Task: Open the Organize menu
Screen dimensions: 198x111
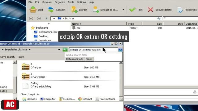Action: 60,2
